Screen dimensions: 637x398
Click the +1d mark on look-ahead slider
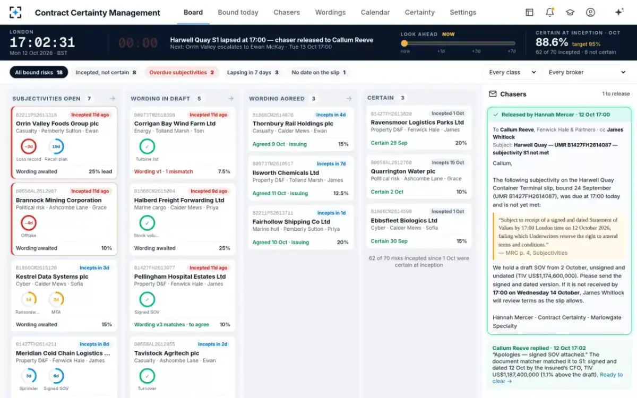(x=441, y=51)
